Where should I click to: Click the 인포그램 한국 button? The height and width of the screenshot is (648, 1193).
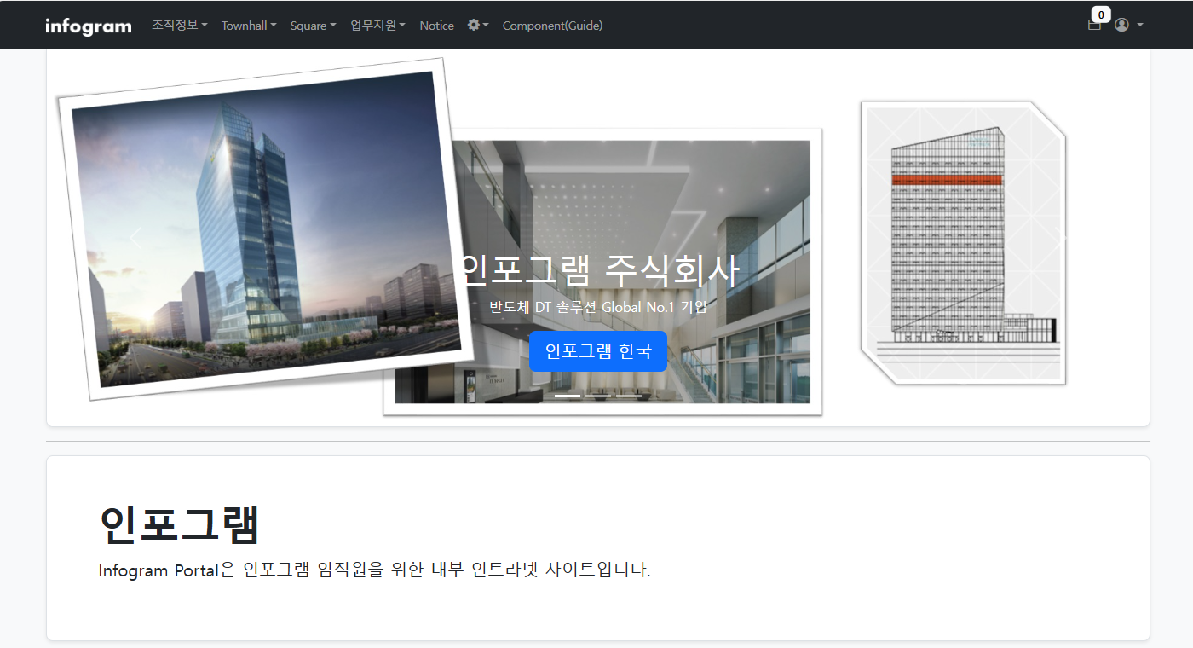coord(598,350)
